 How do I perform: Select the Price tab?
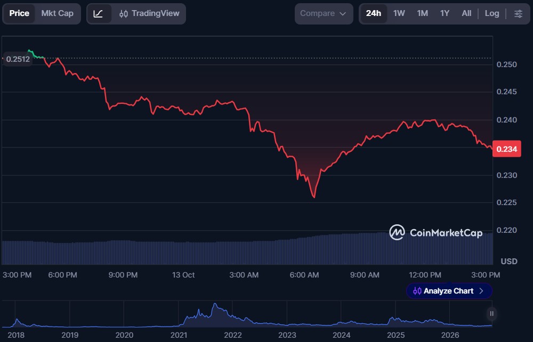tap(19, 14)
